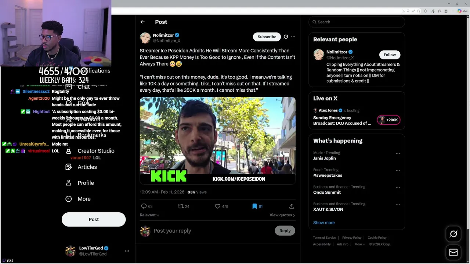
Task: Open More in sidebar
Action: pos(78,199)
